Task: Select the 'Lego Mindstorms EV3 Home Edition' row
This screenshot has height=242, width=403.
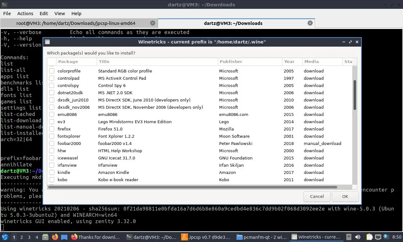Action: pos(200,122)
